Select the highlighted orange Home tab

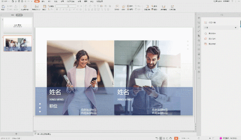(37, 1)
